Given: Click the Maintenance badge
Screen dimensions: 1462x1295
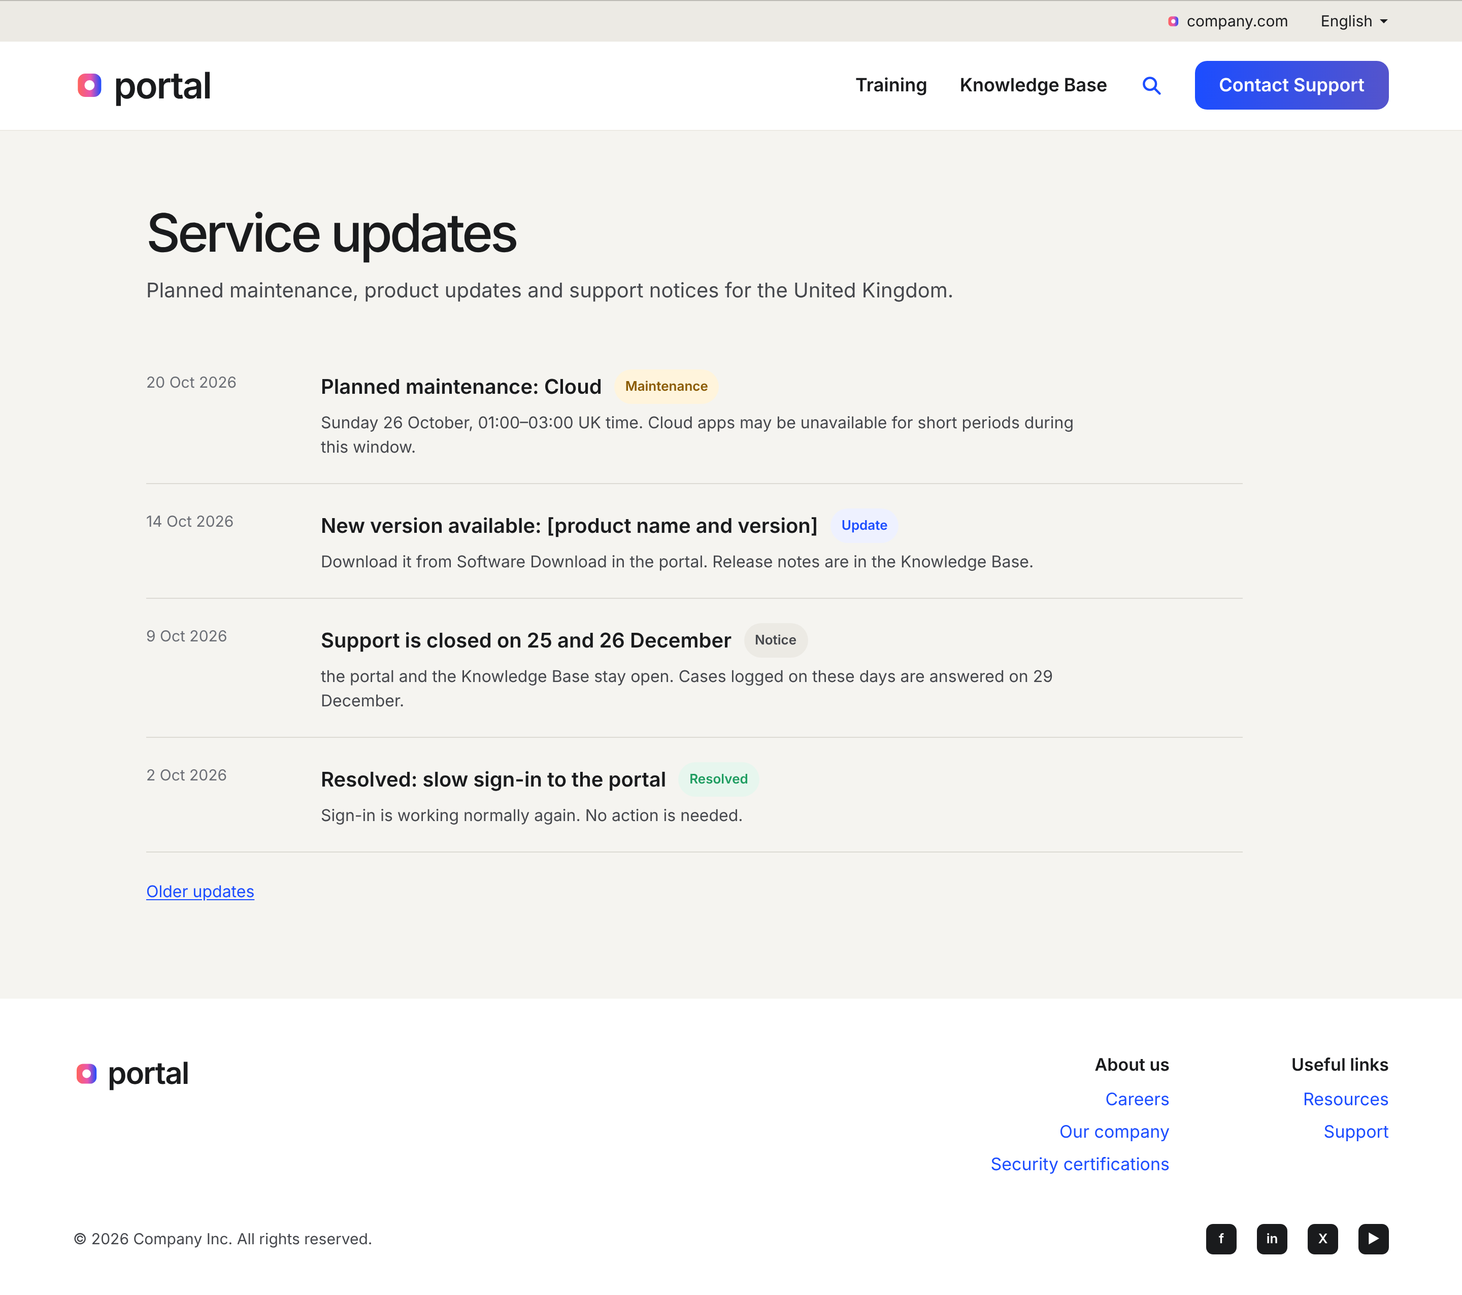Looking at the screenshot, I should pos(666,386).
